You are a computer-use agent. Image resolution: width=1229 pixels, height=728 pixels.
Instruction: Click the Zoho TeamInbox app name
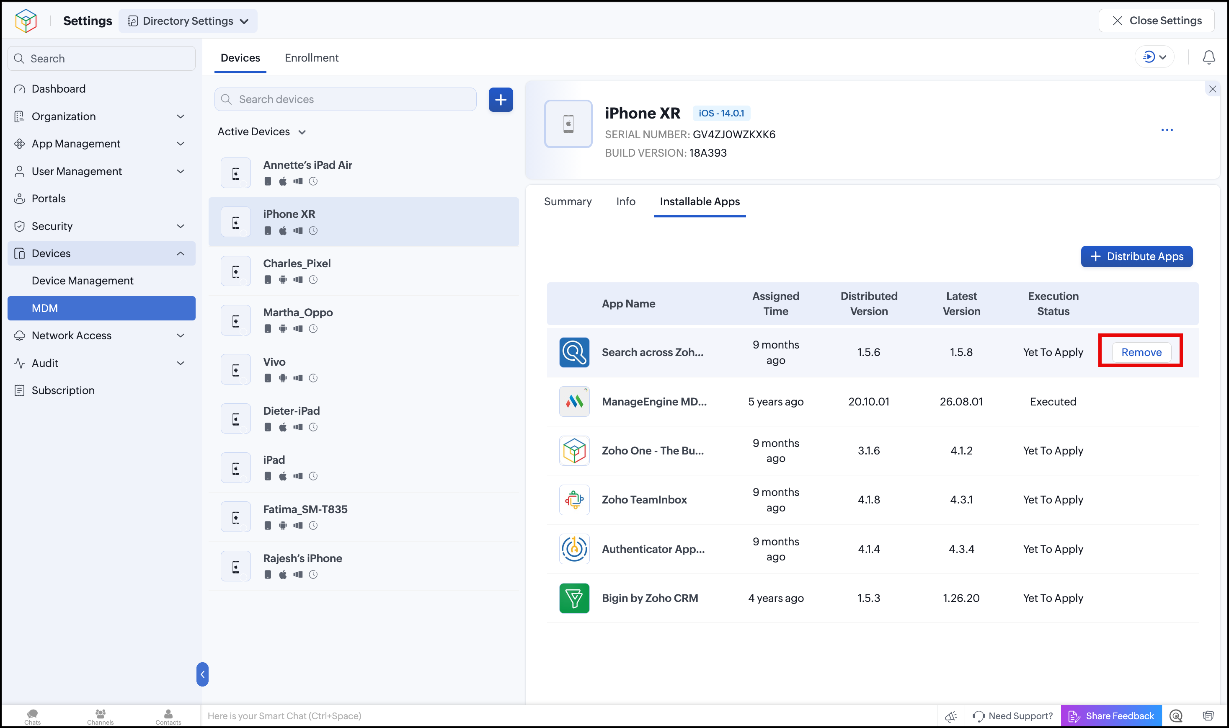coord(644,500)
